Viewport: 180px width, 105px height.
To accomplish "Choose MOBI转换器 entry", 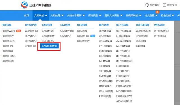I will pos(123,46).
